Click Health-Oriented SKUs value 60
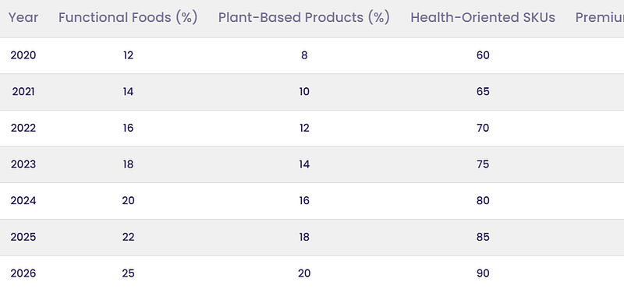The width and height of the screenshot is (624, 289). tap(483, 55)
